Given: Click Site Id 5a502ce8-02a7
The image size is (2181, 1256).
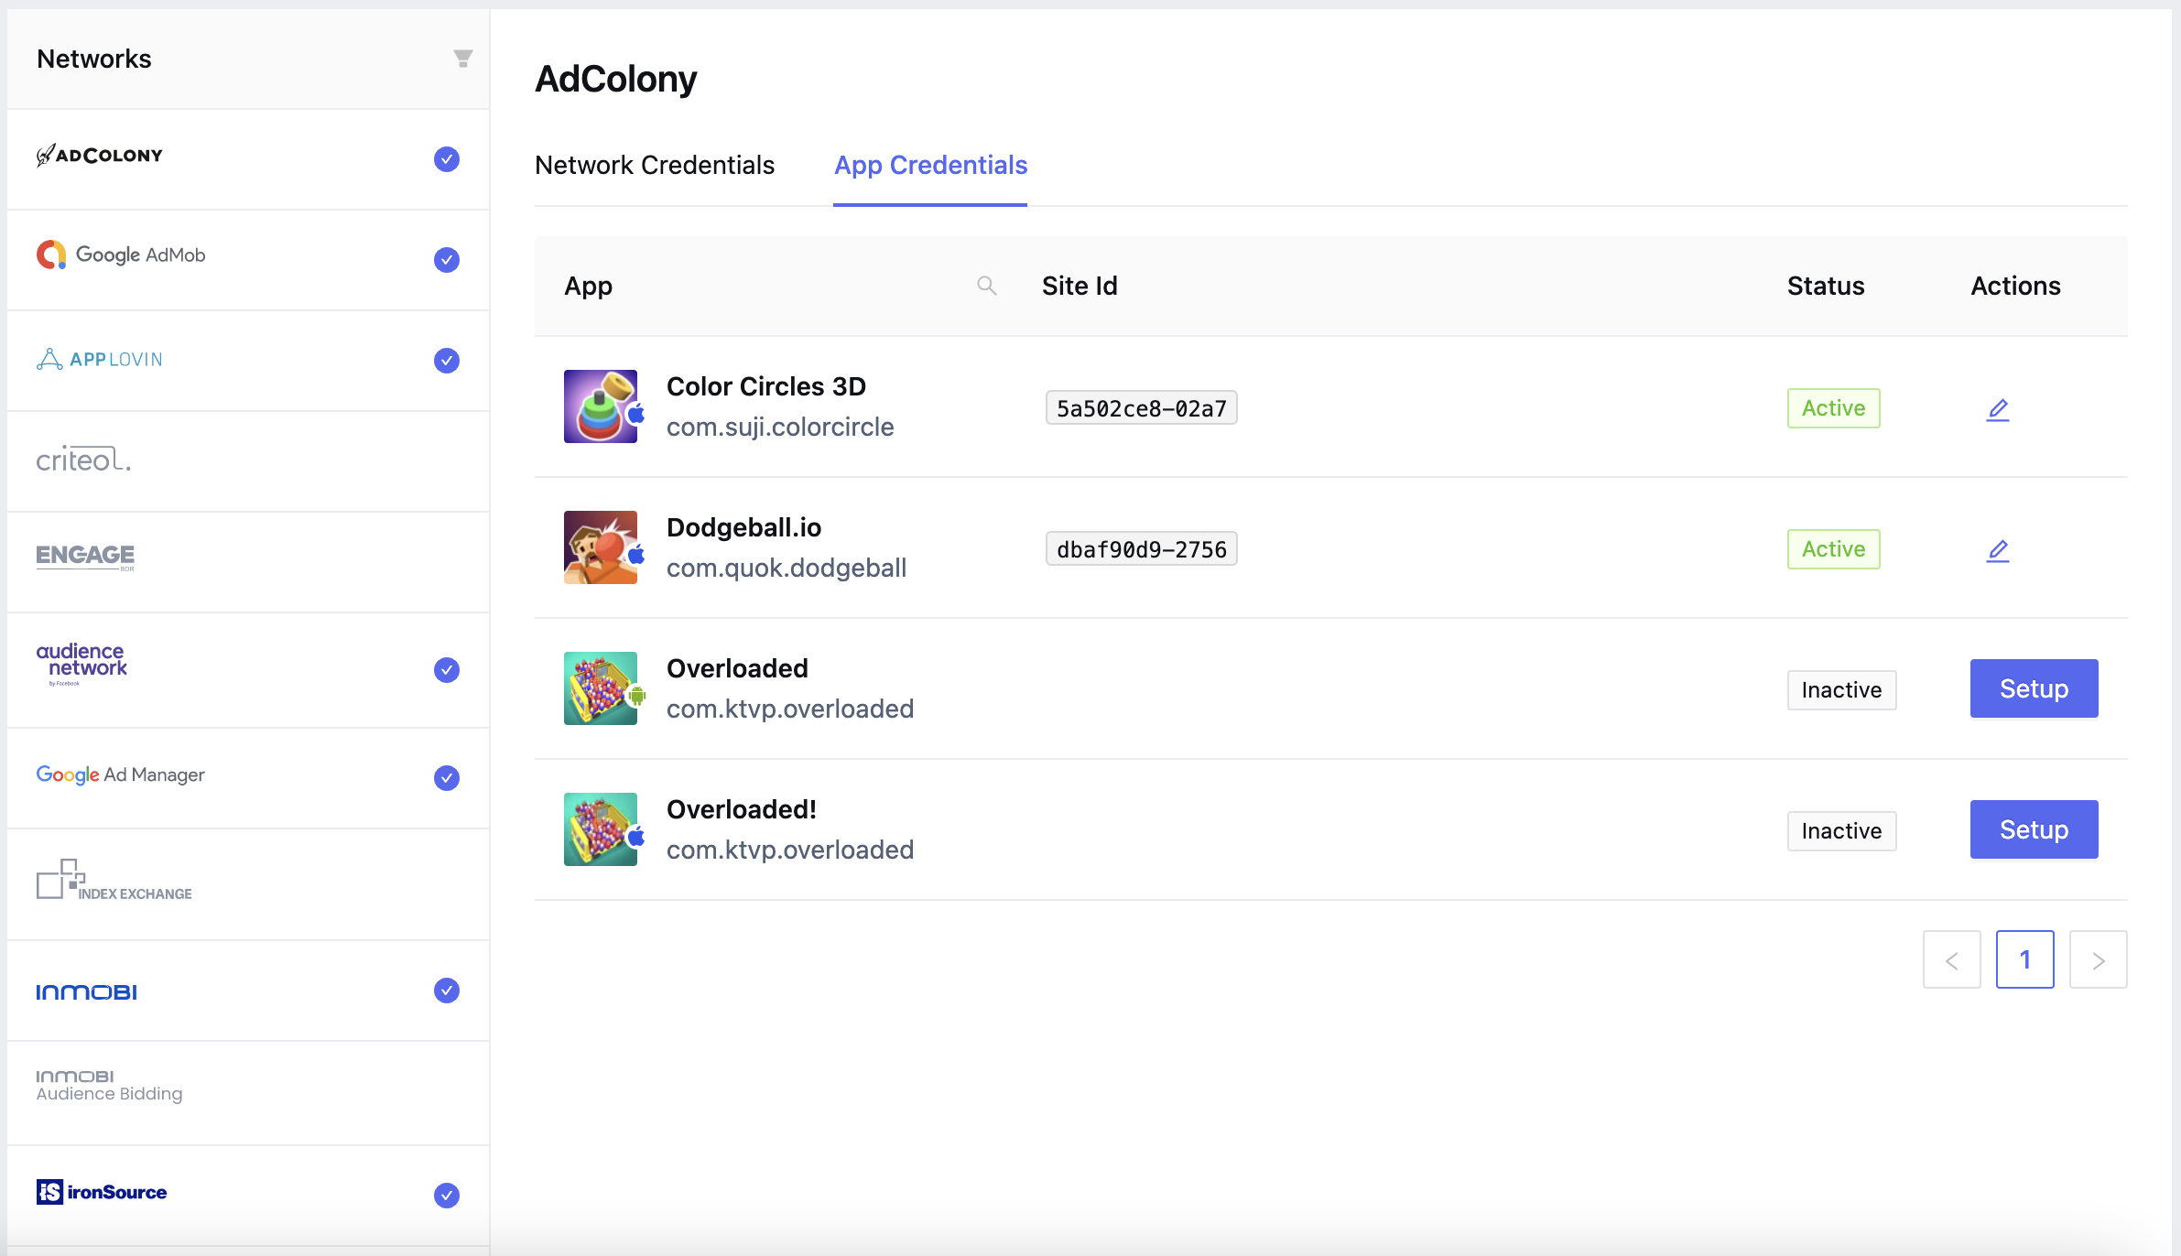Looking at the screenshot, I should point(1142,408).
